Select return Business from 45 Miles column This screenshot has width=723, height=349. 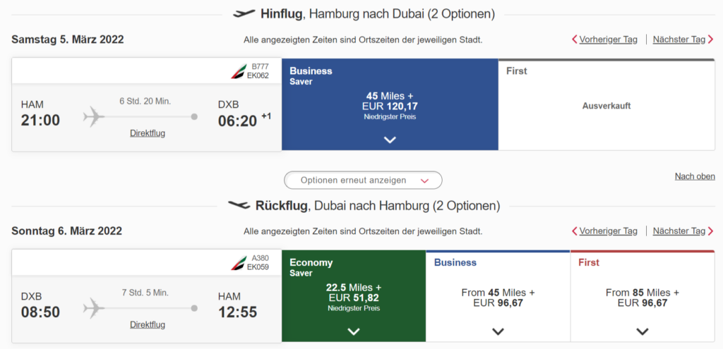498,297
